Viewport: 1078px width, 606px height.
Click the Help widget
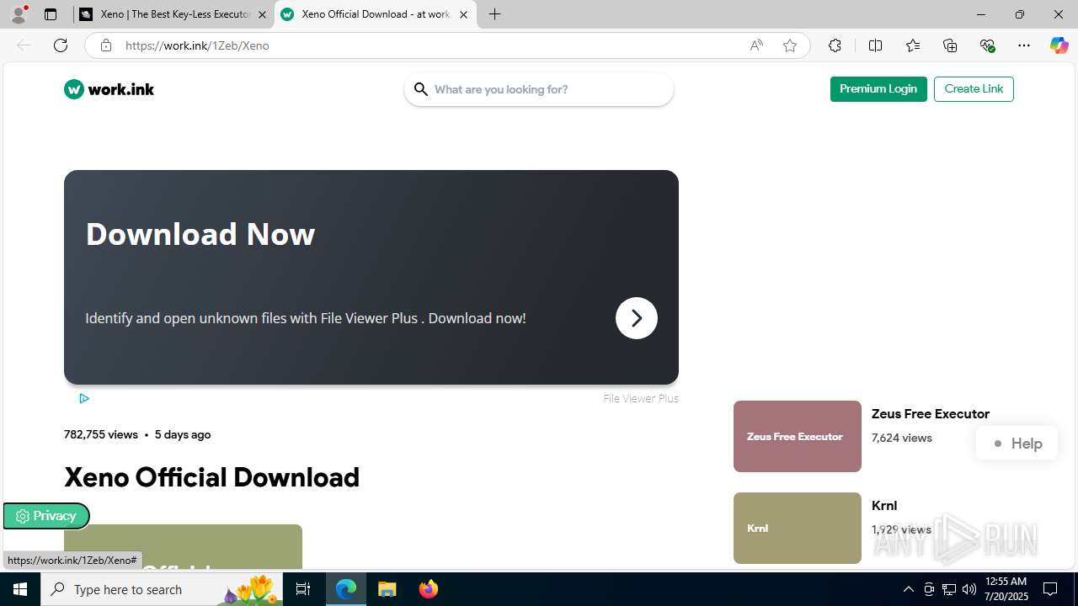[1017, 444]
